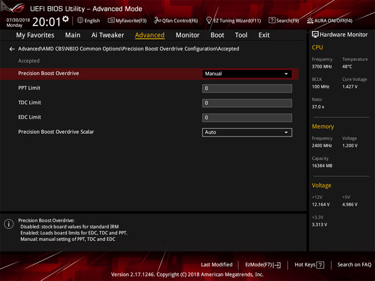This screenshot has height=281, width=375.
Task: Click the settings gear next to the clock
Action: point(66,19)
